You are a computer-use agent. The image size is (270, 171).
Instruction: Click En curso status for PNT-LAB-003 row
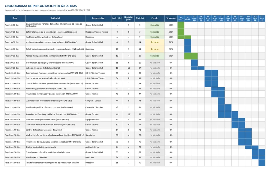[154, 49]
